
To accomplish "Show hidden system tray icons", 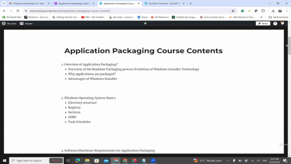I will [228, 160].
